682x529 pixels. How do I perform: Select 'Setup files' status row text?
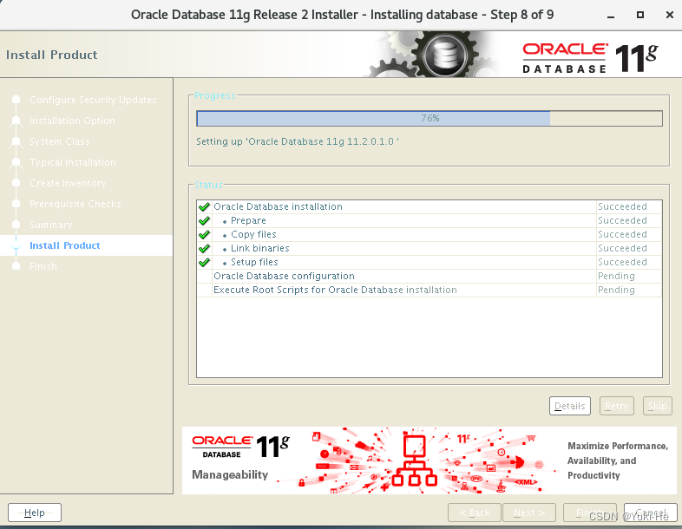[254, 262]
